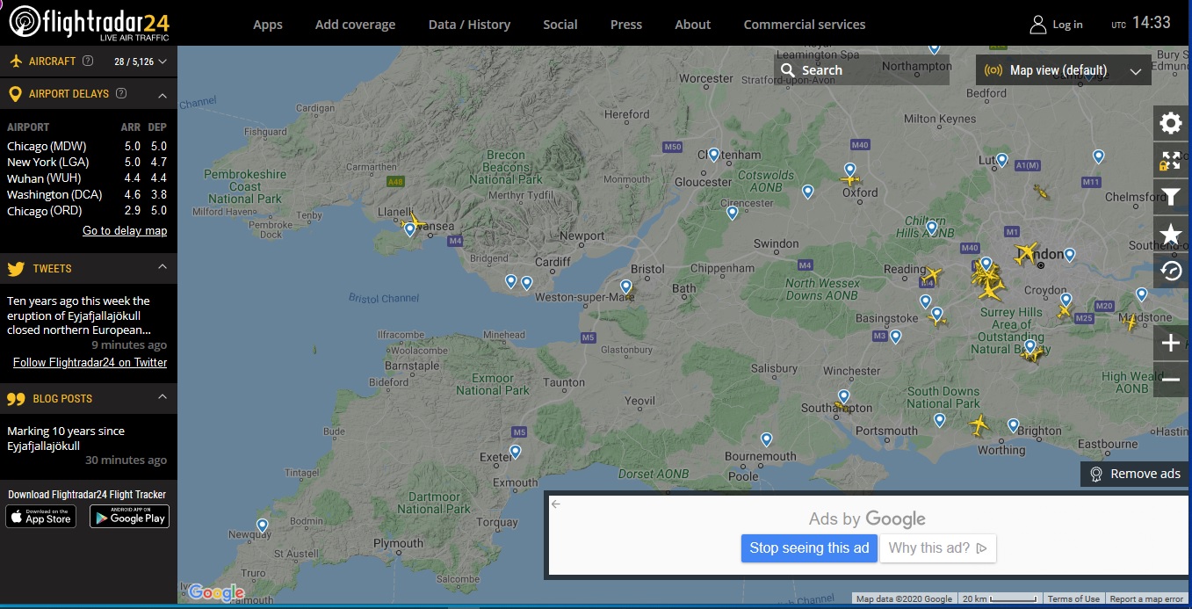Collapse the Airport Delays panel
Viewport: 1192px width, 609px height.
163,94
